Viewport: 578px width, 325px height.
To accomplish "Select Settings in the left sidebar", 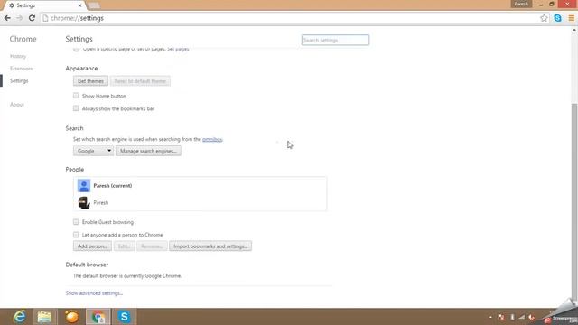I will pos(19,80).
